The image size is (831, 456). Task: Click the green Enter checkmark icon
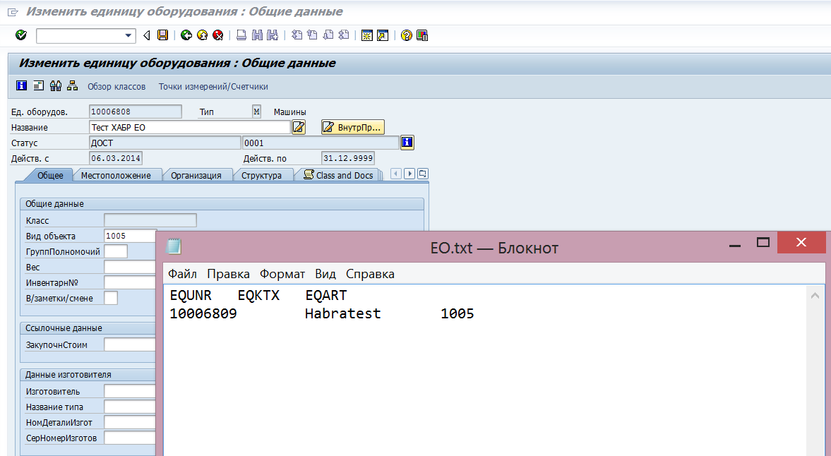pyautogui.click(x=20, y=35)
